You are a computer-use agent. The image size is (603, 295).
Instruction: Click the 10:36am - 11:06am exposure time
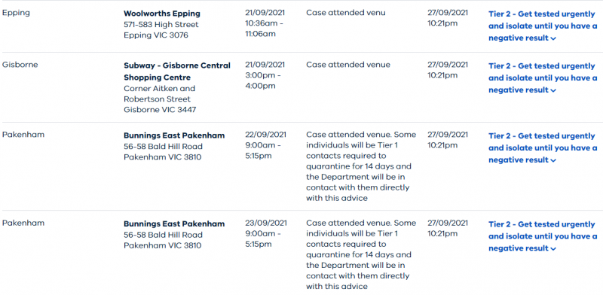(x=265, y=29)
